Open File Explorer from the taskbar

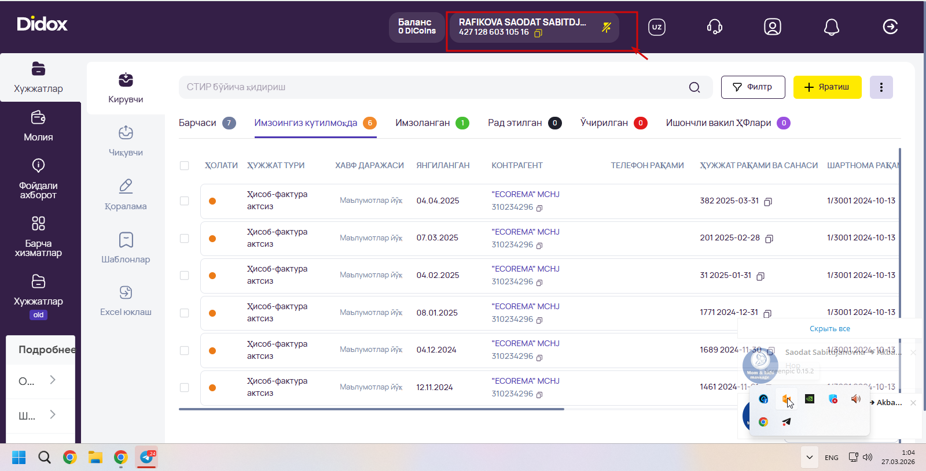point(95,458)
